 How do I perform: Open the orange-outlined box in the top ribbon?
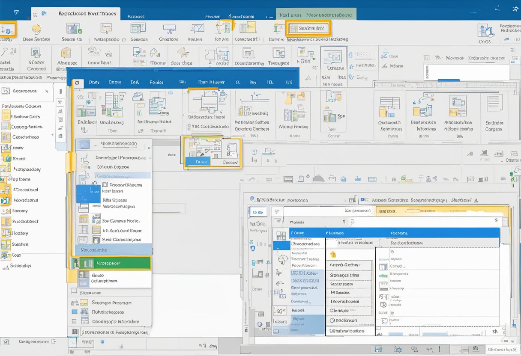(308, 29)
